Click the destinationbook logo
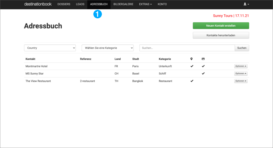 (38, 4)
